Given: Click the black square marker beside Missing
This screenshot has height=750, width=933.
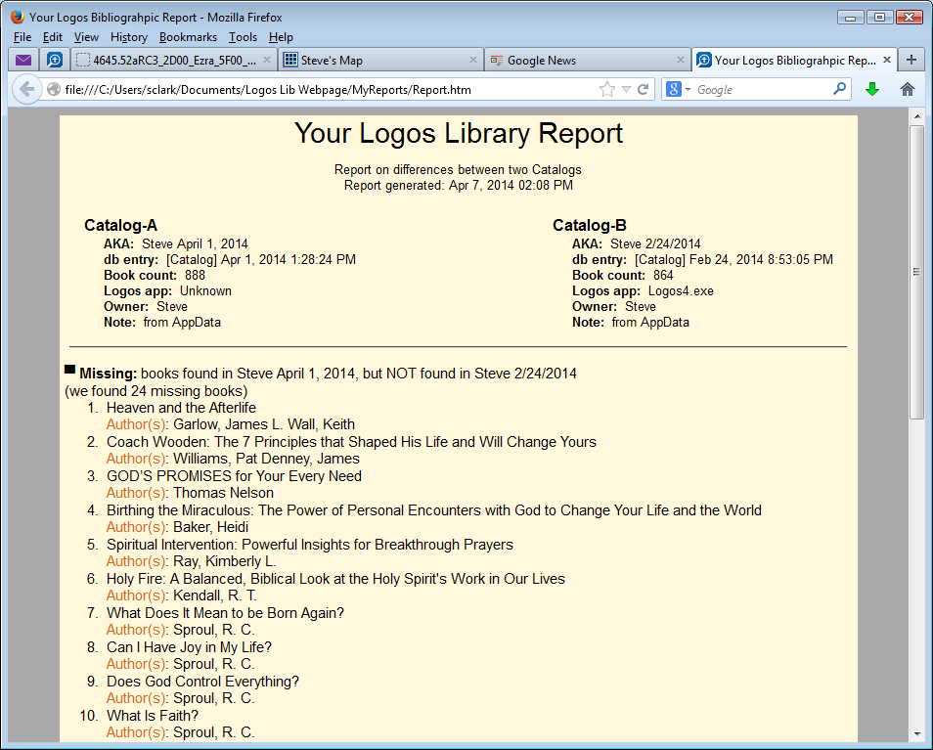Looking at the screenshot, I should click(69, 370).
